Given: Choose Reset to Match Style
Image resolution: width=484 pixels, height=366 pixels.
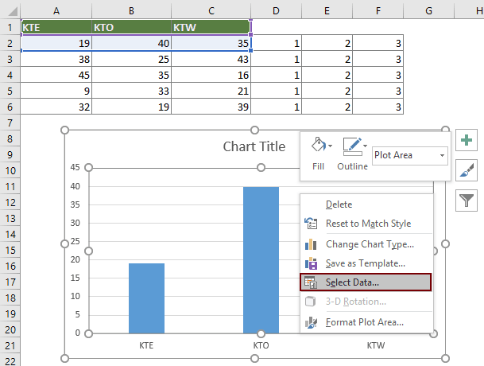Looking at the screenshot, I should click(x=366, y=224).
